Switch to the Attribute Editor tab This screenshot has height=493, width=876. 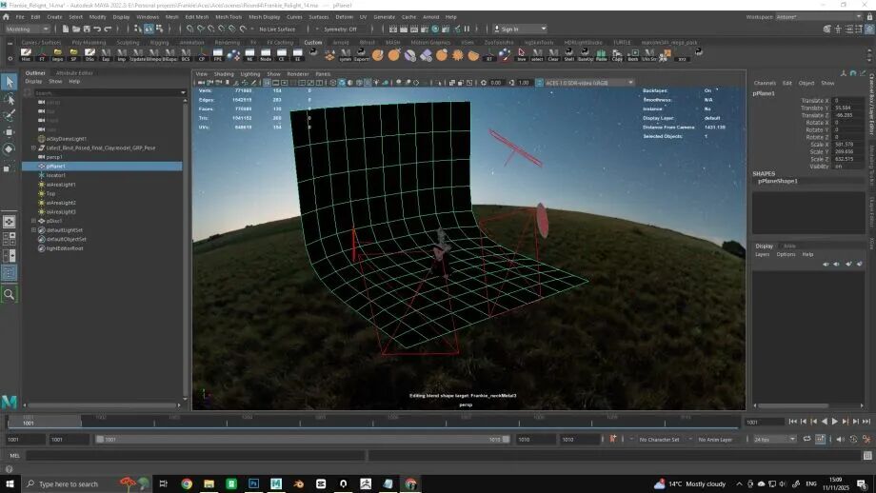[x=74, y=72]
